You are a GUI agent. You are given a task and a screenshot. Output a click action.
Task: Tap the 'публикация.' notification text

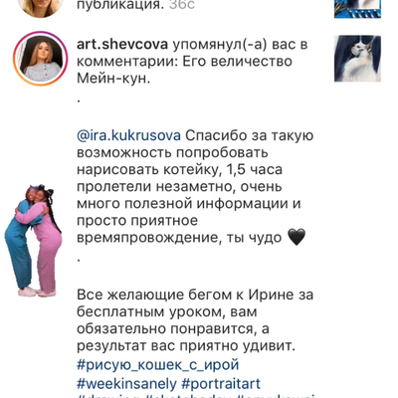[x=120, y=5]
